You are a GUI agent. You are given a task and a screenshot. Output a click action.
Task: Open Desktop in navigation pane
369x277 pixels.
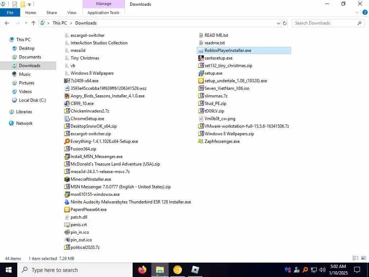[x=27, y=48]
